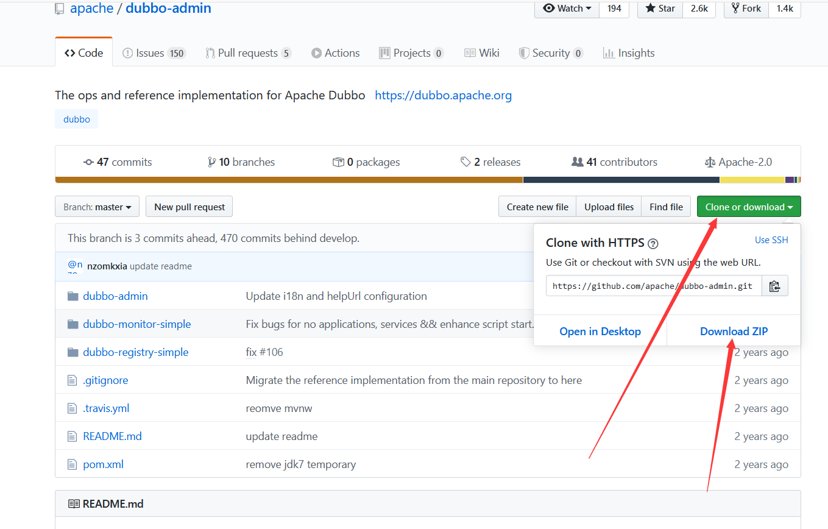Click the file icon next to .gitignore
The height and width of the screenshot is (529, 828).
coord(73,380)
